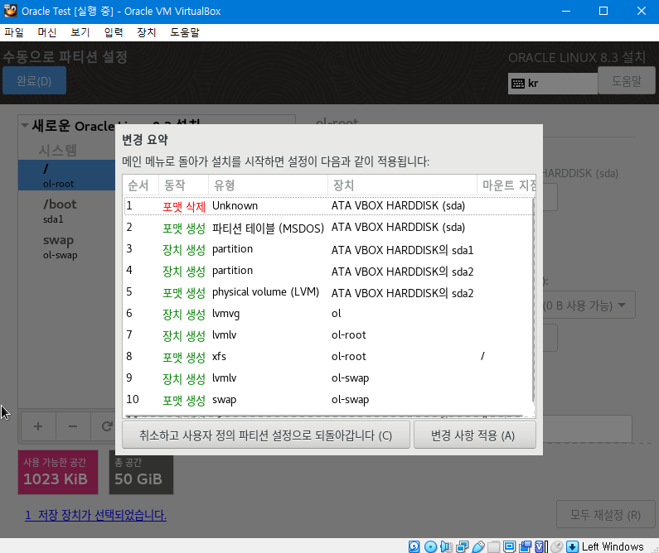Viewport: 659px width, 553px height.
Task: Open the 파일 menu
Action: (x=14, y=32)
